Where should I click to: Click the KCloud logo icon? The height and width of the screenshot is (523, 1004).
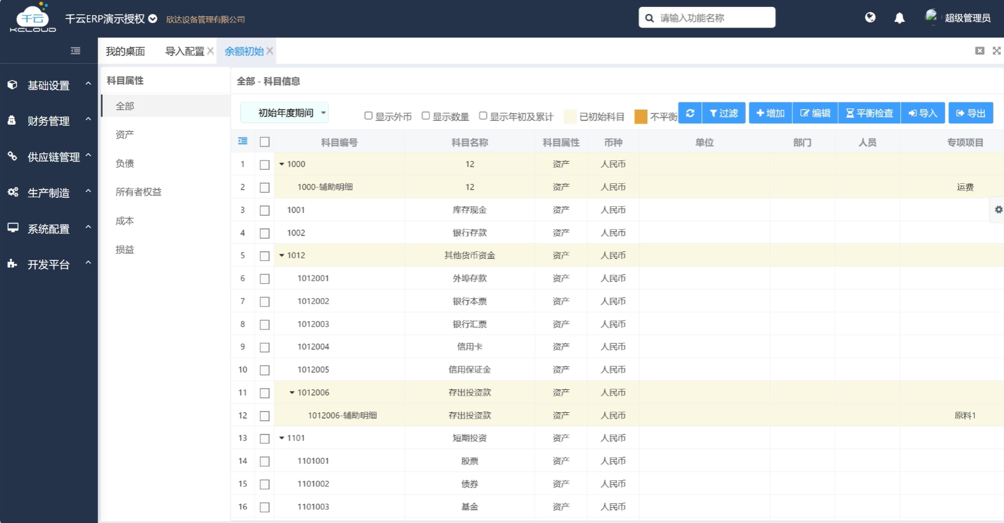click(33, 17)
